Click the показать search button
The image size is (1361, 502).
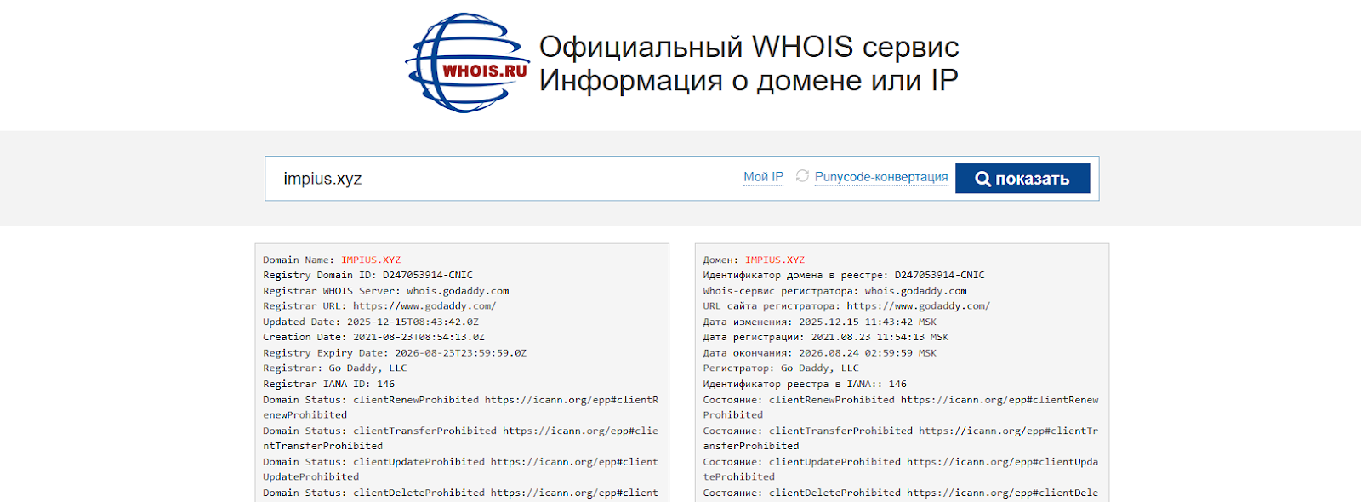[1022, 179]
